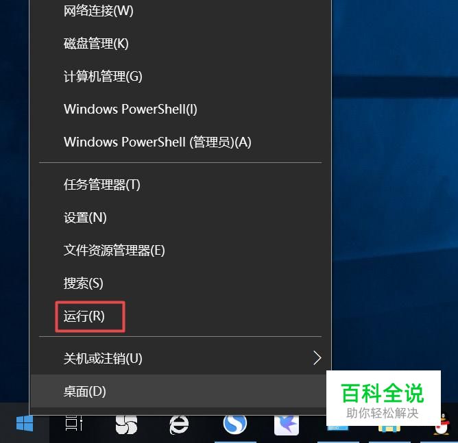
Task: Expand the 关机或注销(U) submenu arrow
Action: pos(317,358)
